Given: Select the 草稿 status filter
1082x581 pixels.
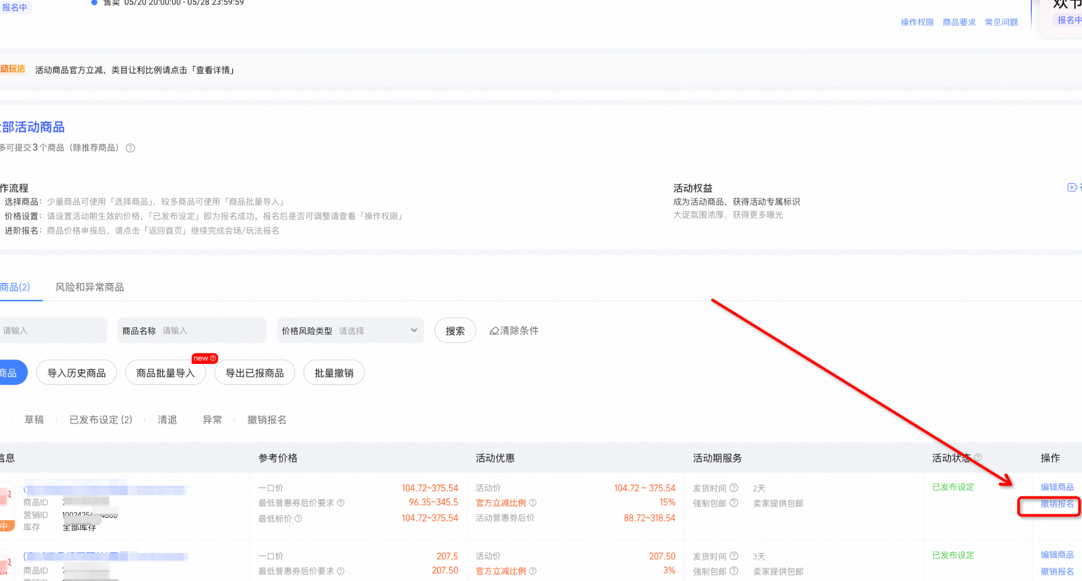Looking at the screenshot, I should point(34,420).
